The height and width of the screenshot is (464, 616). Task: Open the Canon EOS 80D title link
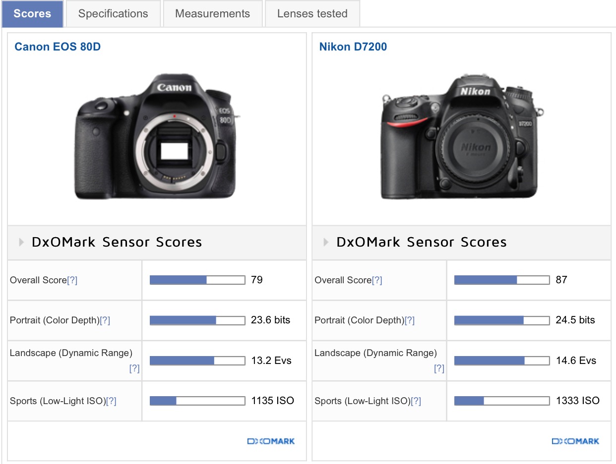[x=58, y=47]
